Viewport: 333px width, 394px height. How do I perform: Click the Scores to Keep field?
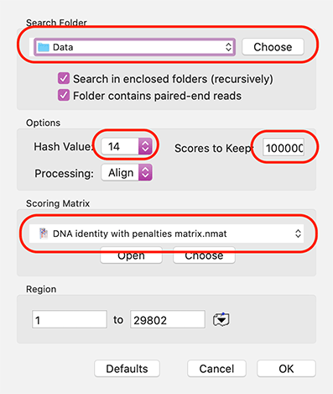point(284,148)
